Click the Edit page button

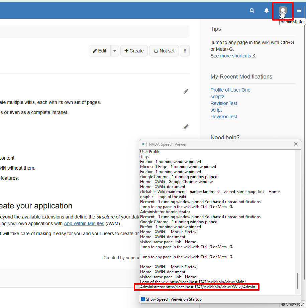pyautogui.click(x=99, y=51)
